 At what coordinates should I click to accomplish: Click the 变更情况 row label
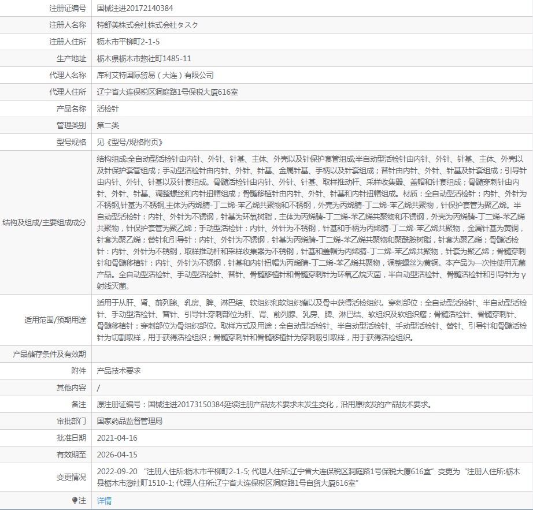coord(71,477)
